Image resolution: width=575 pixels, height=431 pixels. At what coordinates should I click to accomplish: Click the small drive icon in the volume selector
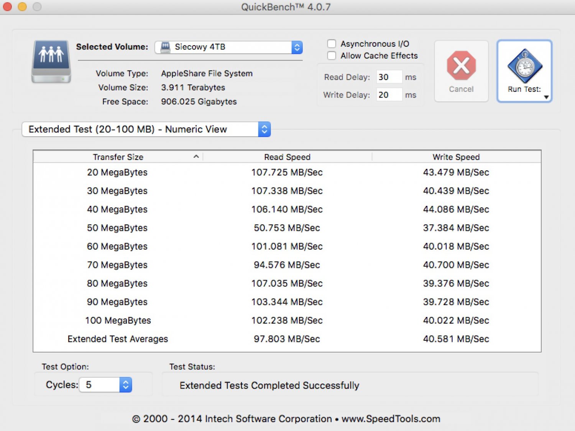(165, 47)
